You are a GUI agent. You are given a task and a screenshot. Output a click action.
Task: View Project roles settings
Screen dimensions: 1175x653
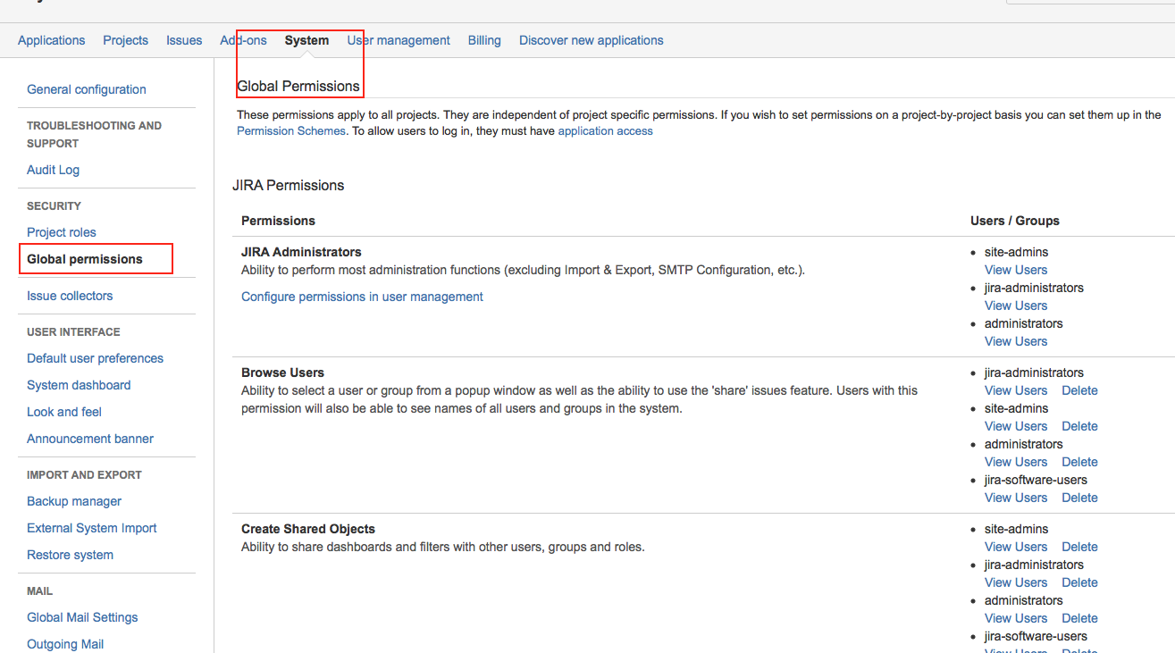click(61, 231)
